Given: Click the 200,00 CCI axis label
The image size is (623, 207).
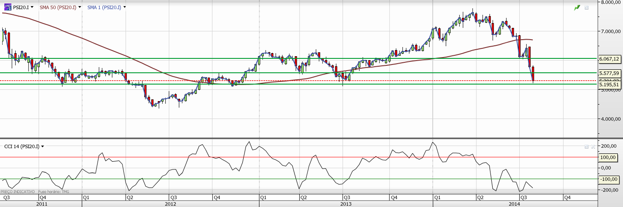Looking at the screenshot, I should (609, 146).
